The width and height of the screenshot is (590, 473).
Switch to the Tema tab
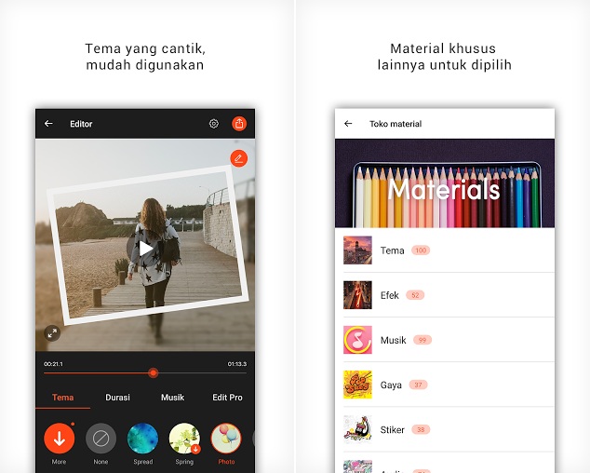[63, 398]
